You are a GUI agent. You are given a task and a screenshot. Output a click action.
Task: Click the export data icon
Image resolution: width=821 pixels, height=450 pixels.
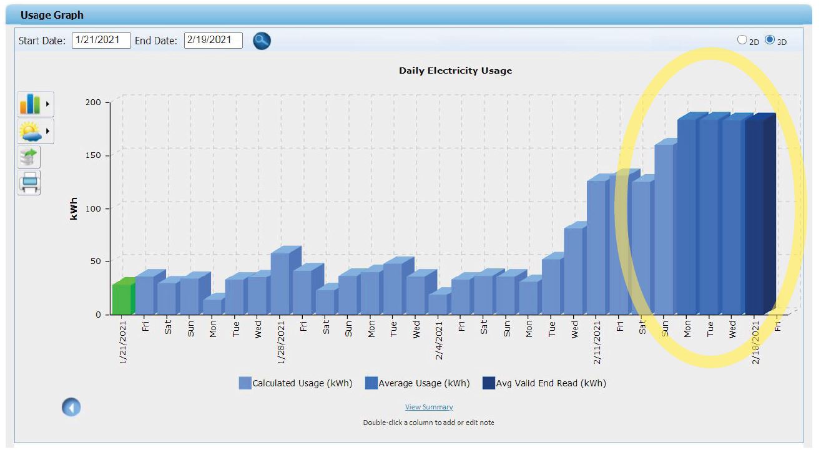(x=29, y=157)
